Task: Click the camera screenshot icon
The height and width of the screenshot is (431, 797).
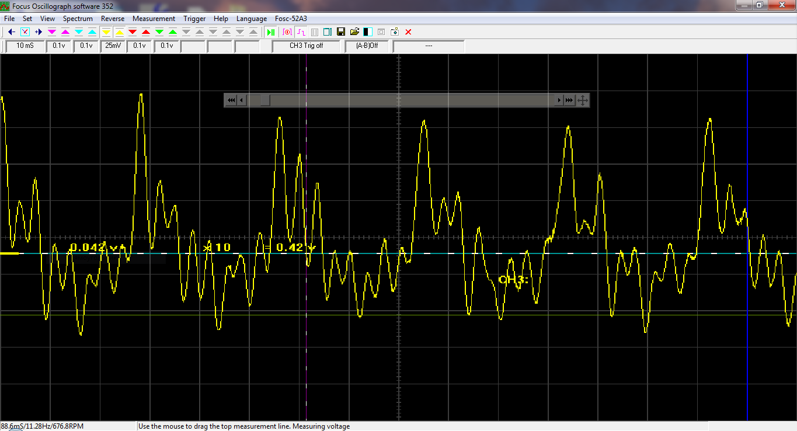Action: tap(395, 32)
